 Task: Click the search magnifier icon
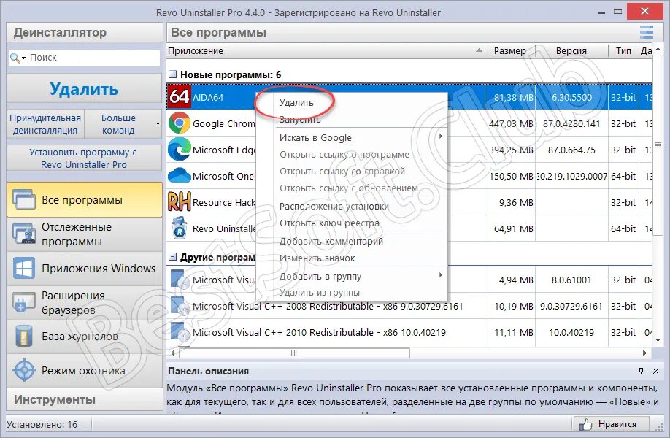(15, 58)
